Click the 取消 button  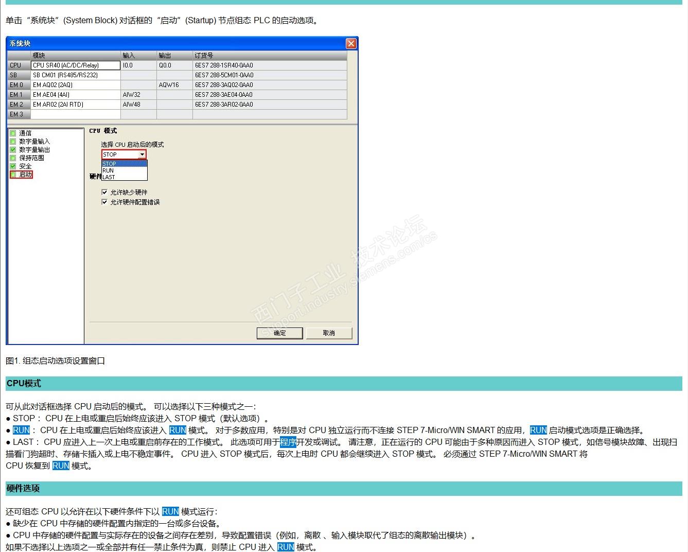(x=329, y=333)
